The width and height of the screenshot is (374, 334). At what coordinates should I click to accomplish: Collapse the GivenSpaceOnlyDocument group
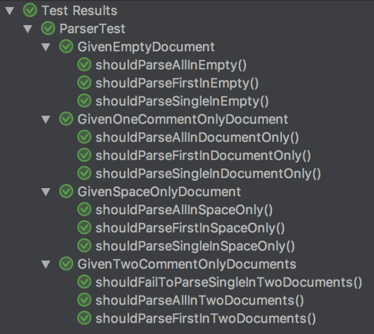46,192
